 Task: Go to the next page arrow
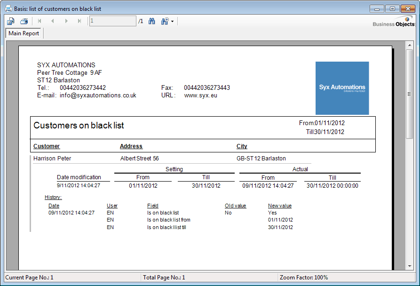click(66, 21)
